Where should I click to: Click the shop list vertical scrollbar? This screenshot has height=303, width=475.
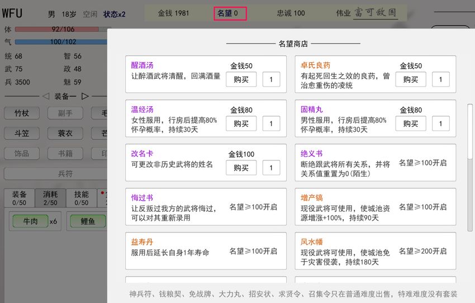pyautogui.click(x=470, y=168)
